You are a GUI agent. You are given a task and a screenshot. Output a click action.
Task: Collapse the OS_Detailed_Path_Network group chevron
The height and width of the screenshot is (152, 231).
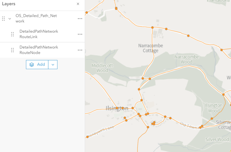click(10, 19)
